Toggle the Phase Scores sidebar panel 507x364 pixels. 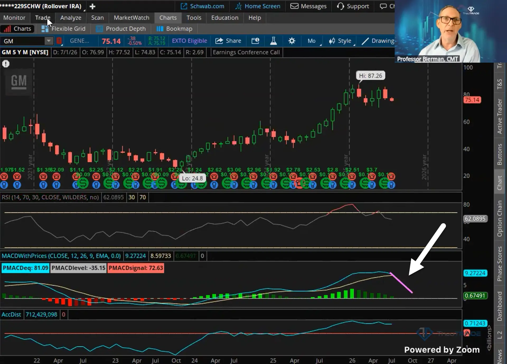click(x=500, y=264)
